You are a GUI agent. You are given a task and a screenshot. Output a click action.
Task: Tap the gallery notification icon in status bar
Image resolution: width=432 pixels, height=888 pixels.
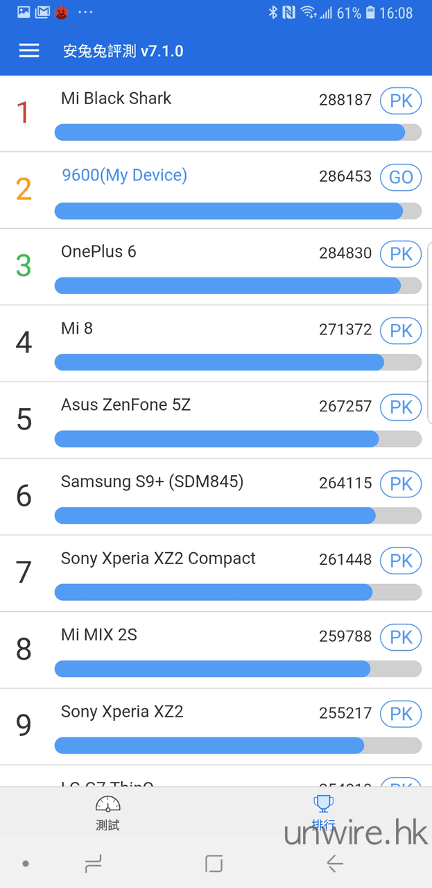[24, 12]
